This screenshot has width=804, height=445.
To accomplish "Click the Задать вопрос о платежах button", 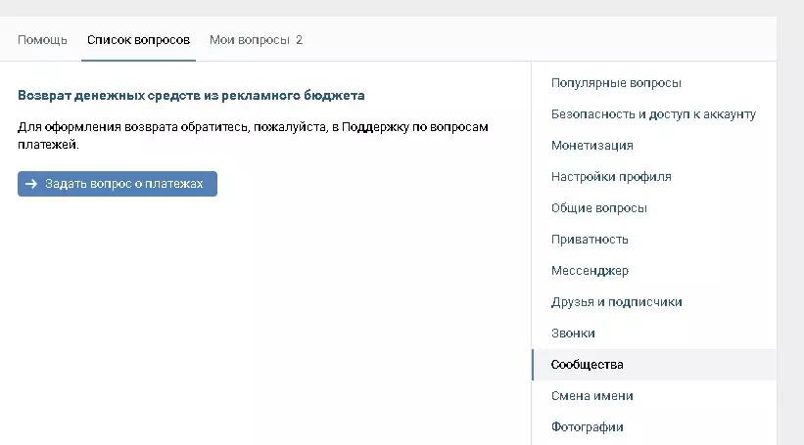I will point(118,184).
